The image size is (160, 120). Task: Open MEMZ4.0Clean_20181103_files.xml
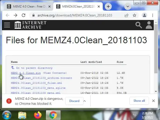point(36,83)
